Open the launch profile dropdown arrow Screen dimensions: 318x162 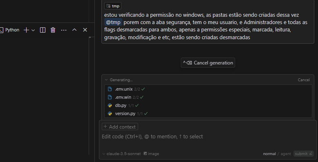(33, 30)
